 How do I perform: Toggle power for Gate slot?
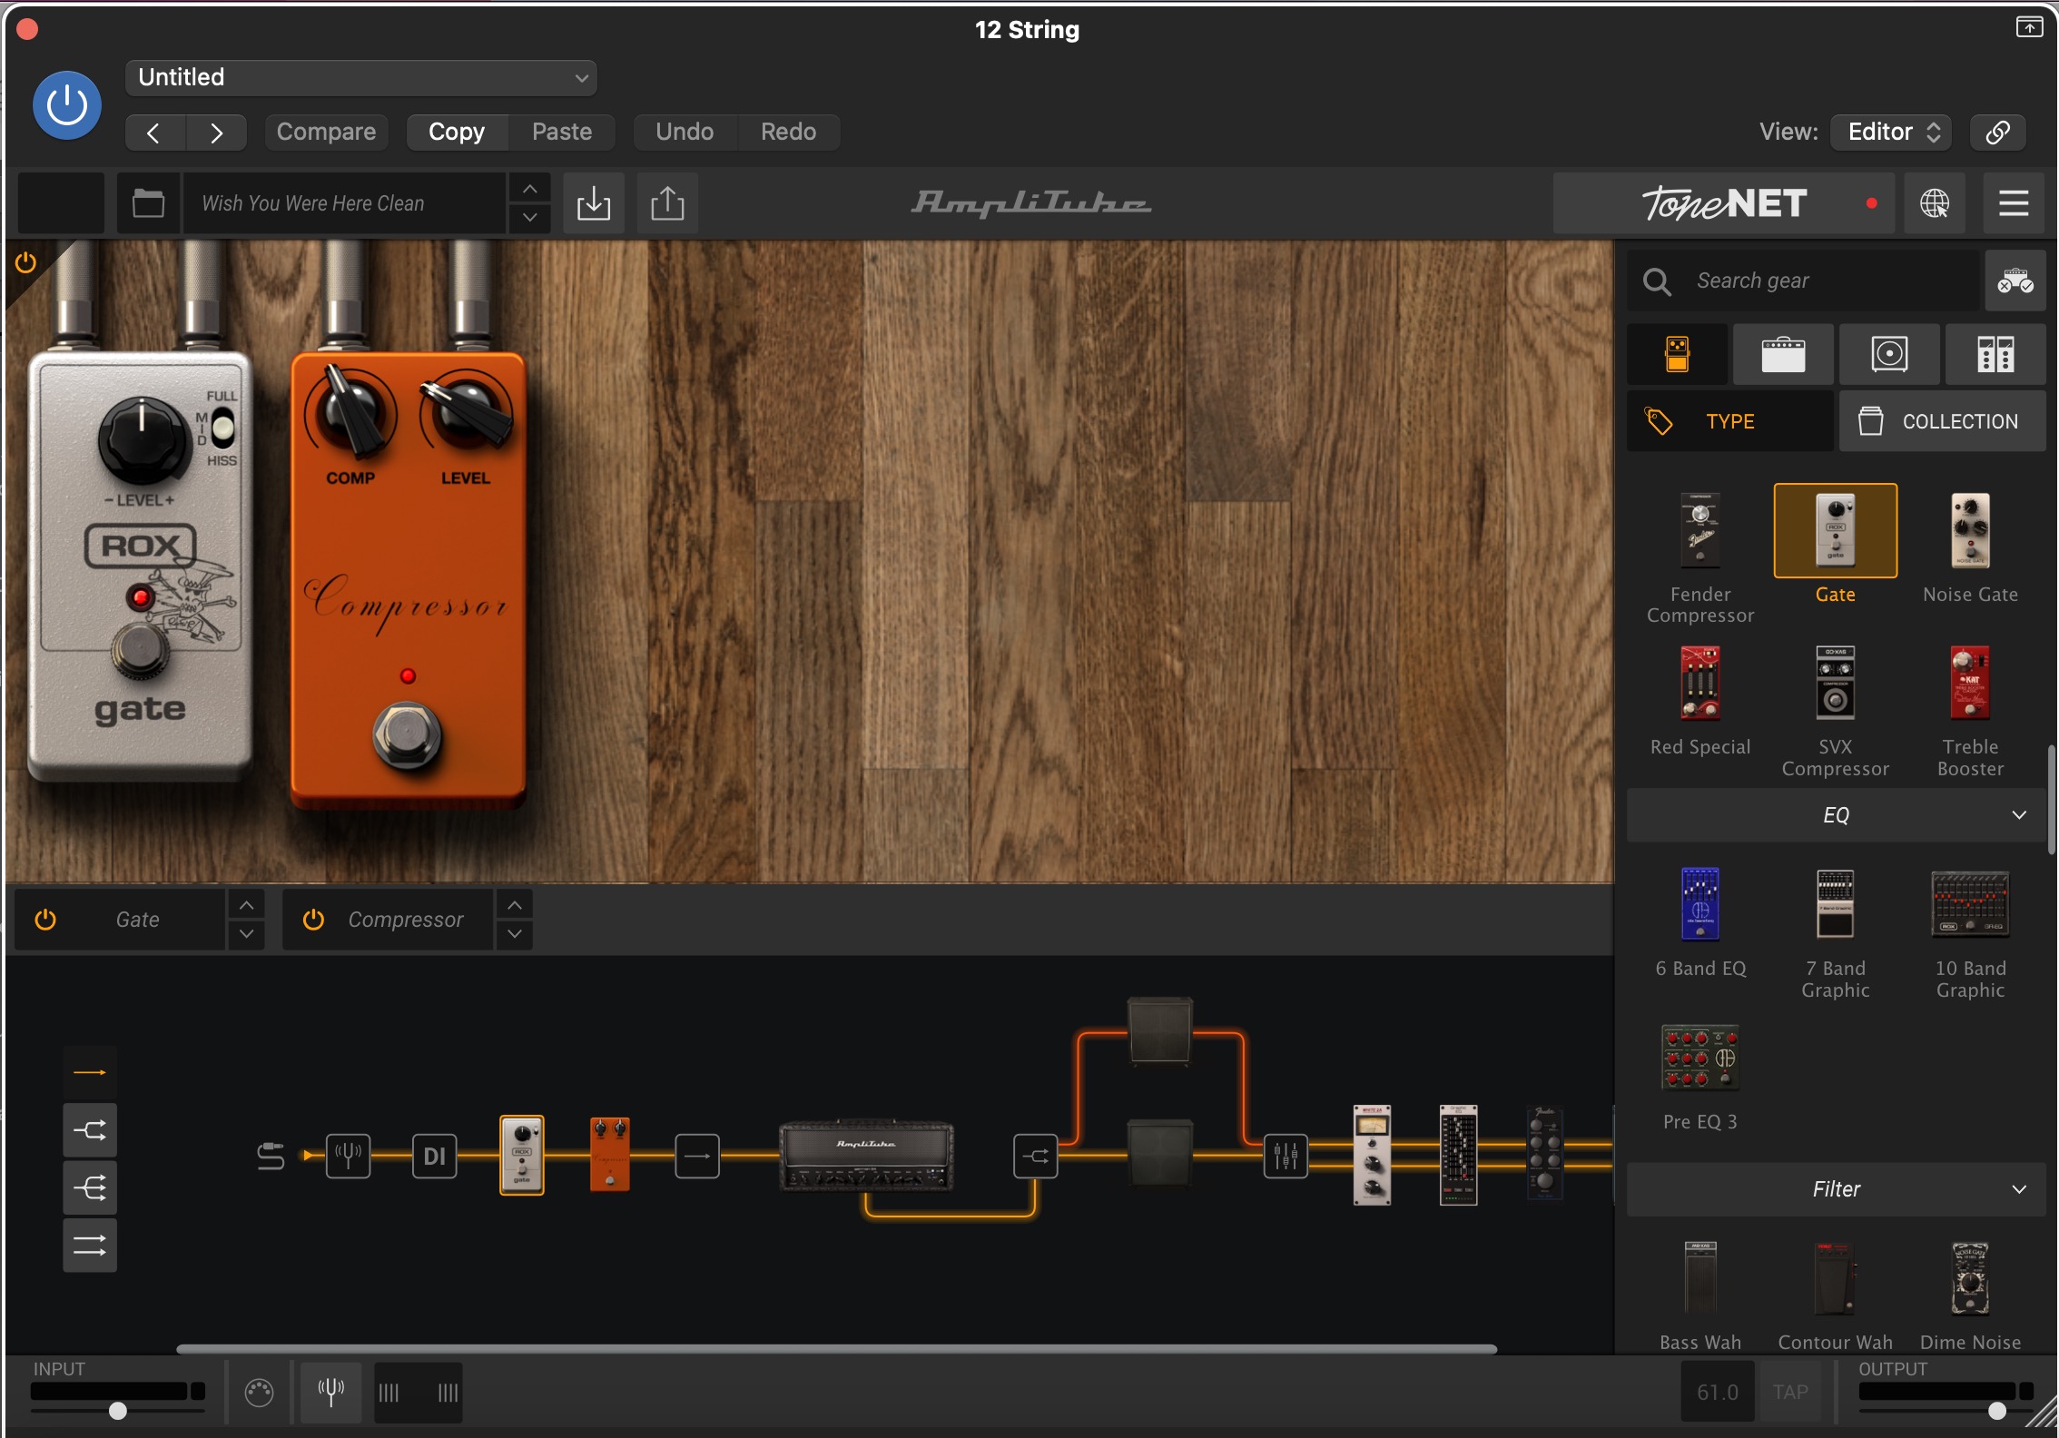pyautogui.click(x=45, y=920)
